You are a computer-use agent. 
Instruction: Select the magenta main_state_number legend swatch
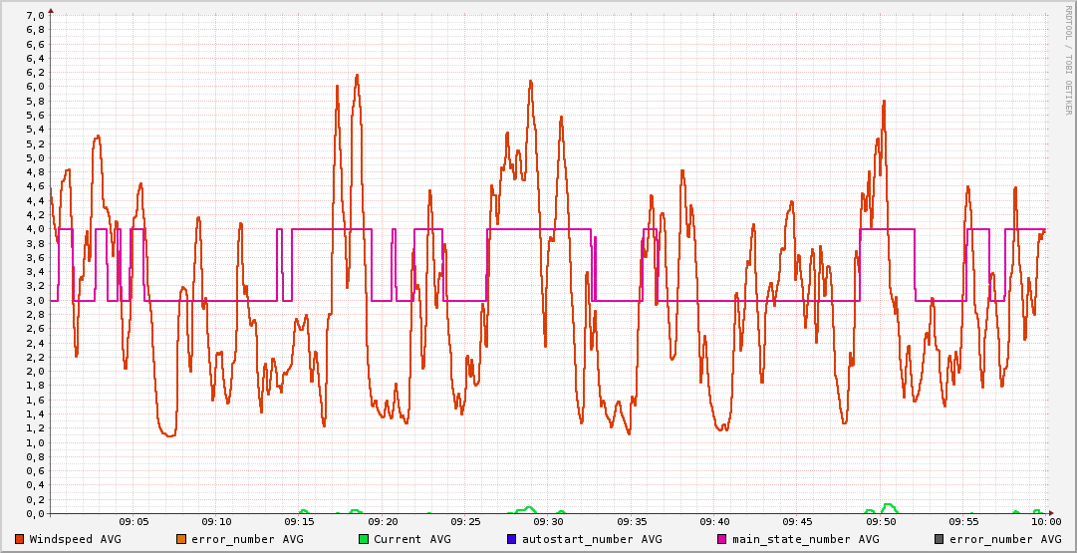(x=723, y=539)
